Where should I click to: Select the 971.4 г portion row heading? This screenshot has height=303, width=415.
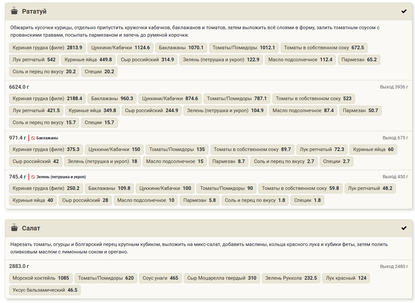[18, 138]
